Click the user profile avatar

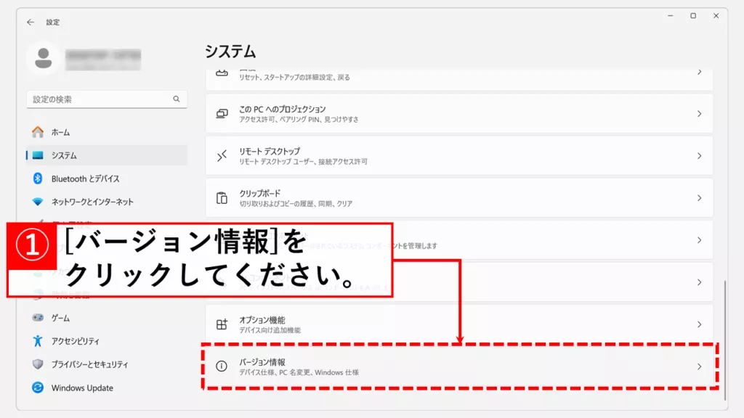click(x=43, y=58)
